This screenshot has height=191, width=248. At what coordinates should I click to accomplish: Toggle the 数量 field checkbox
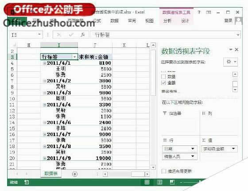(x=163, y=77)
